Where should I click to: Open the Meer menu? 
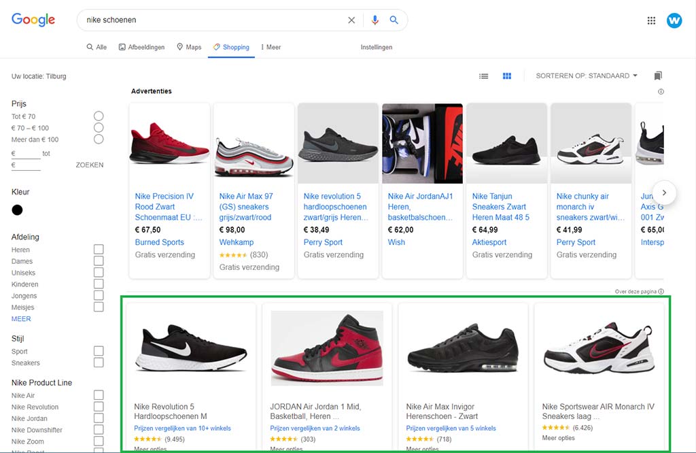click(271, 47)
